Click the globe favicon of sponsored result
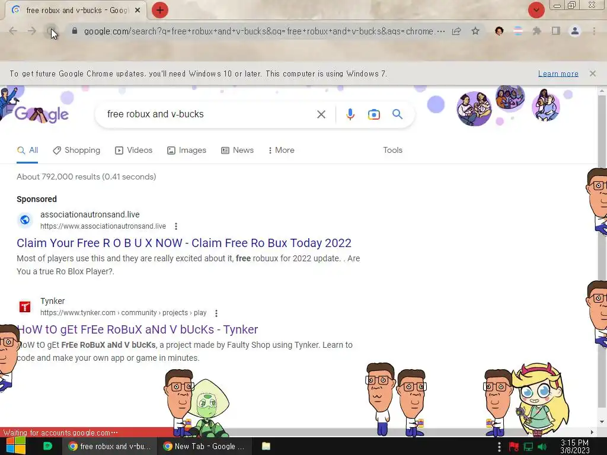607x455 pixels. click(25, 220)
